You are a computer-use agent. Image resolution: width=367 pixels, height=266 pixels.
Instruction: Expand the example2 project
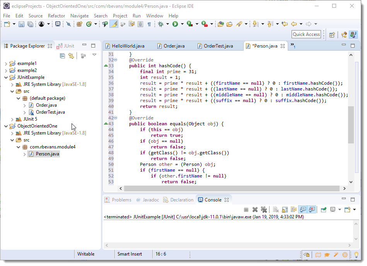[x=6, y=71]
